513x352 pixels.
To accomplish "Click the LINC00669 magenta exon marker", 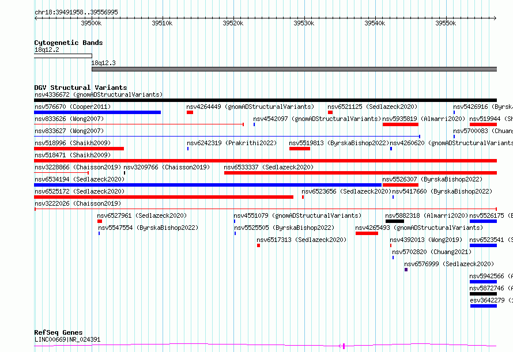I will [344, 346].
